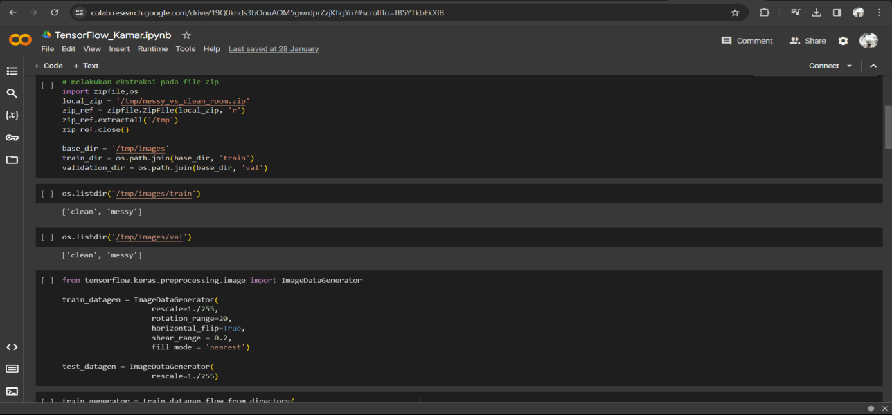Open the code snippets panel
The image size is (892, 415).
(12, 347)
